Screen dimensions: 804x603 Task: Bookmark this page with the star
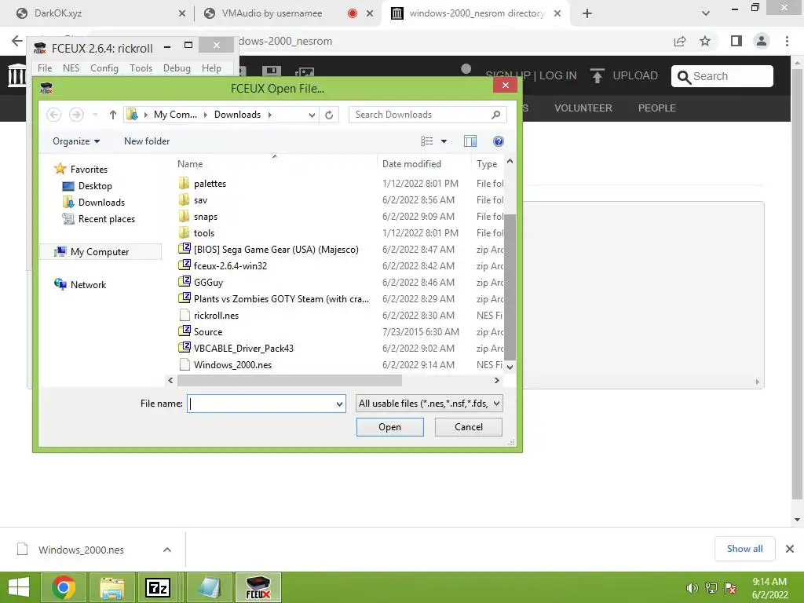[705, 41]
